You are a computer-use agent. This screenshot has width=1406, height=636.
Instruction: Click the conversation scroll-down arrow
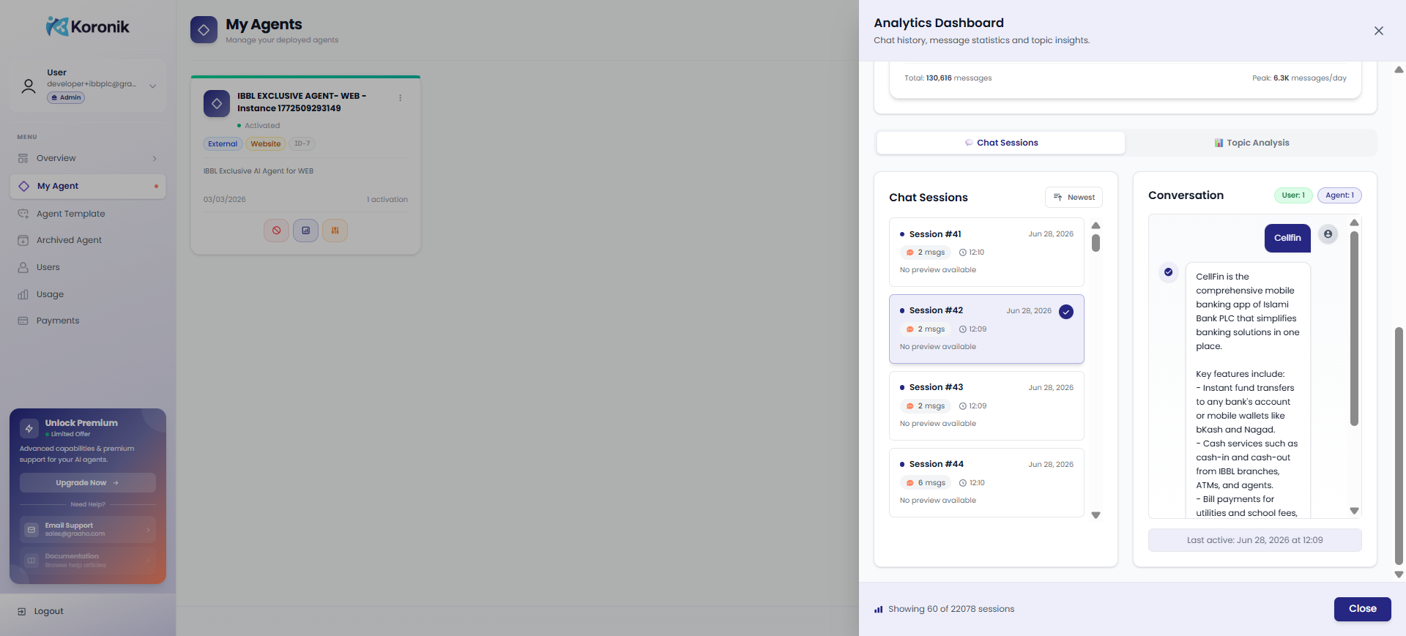[x=1354, y=511]
